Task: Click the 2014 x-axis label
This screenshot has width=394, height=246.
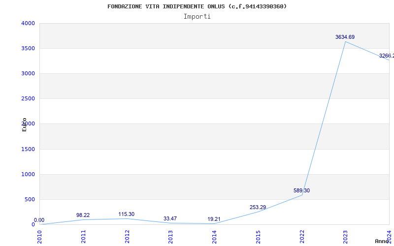Action: 214,237
